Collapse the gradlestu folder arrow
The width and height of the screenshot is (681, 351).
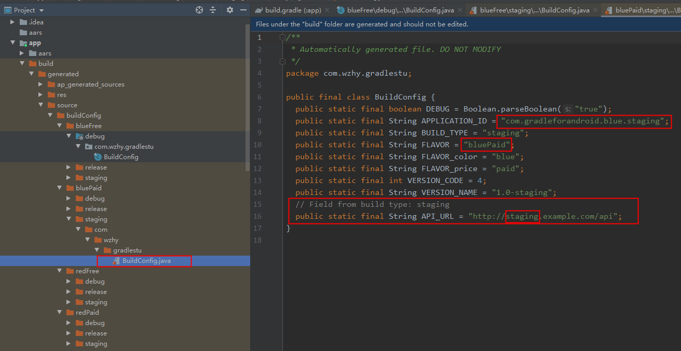coord(97,250)
